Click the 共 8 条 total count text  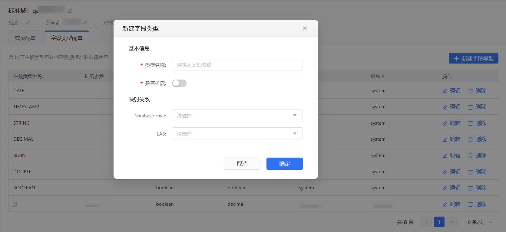coord(405,222)
